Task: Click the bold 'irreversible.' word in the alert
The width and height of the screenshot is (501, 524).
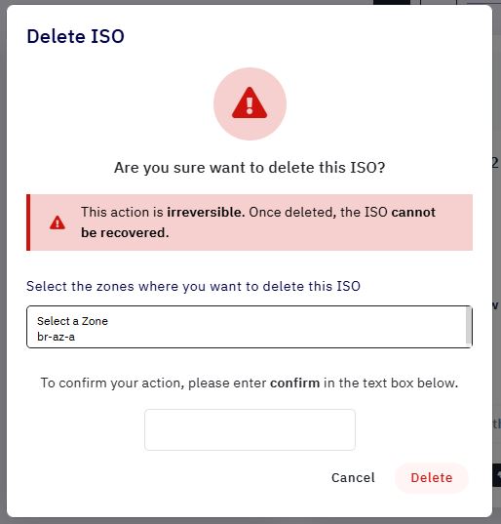Action: [x=206, y=212]
